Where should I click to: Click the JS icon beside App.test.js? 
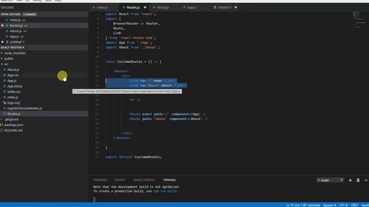click(x=5, y=86)
